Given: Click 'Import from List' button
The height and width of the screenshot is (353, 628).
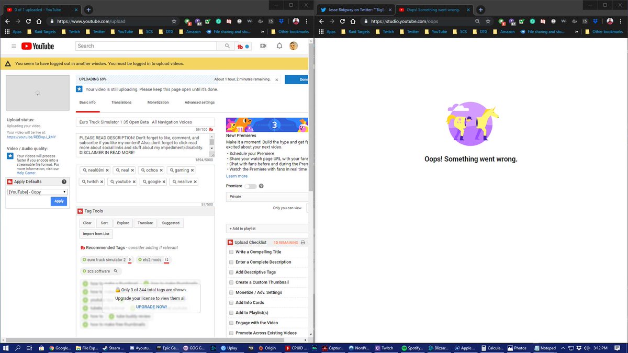Looking at the screenshot, I should (x=96, y=234).
